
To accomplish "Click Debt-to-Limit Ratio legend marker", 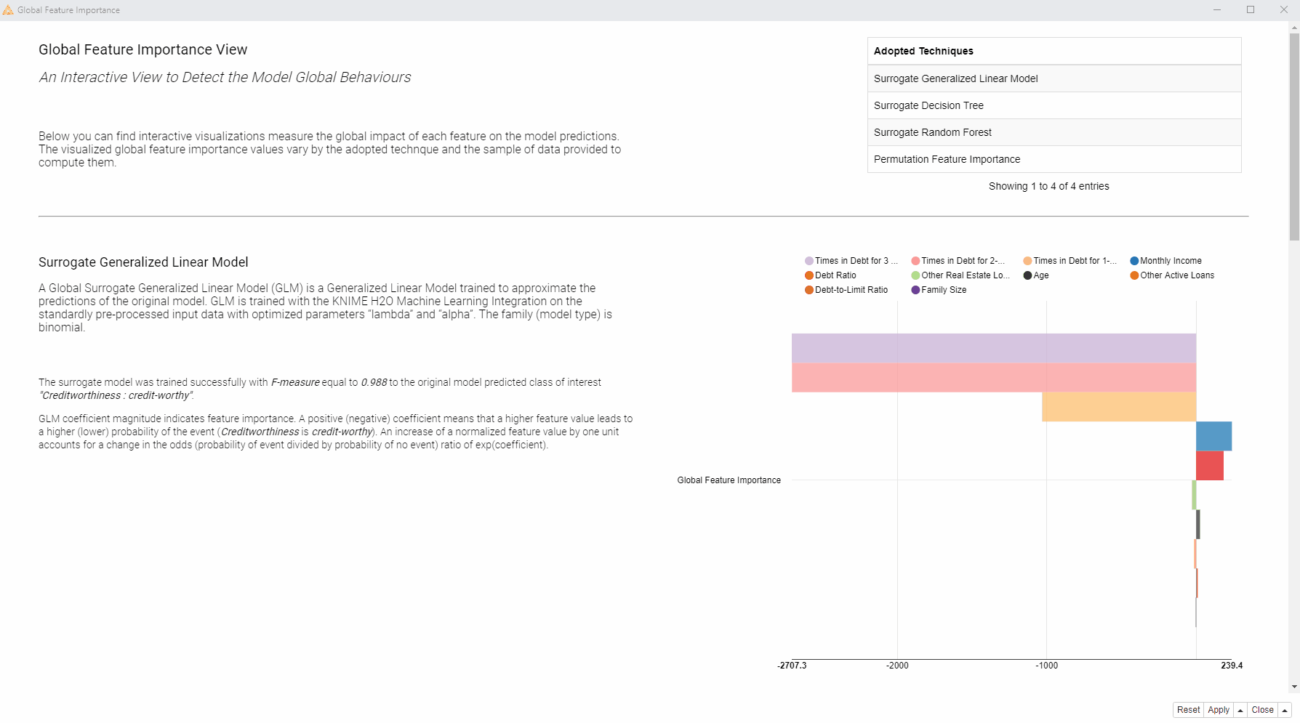I will 809,290.
